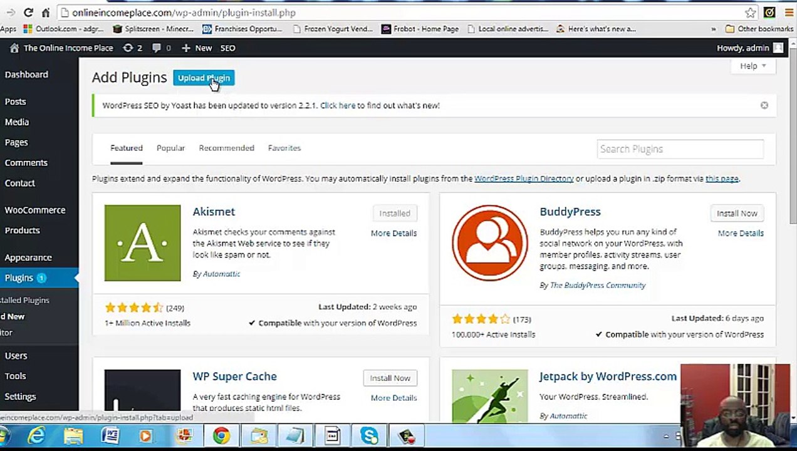Open Akismet plugin title

(214, 212)
